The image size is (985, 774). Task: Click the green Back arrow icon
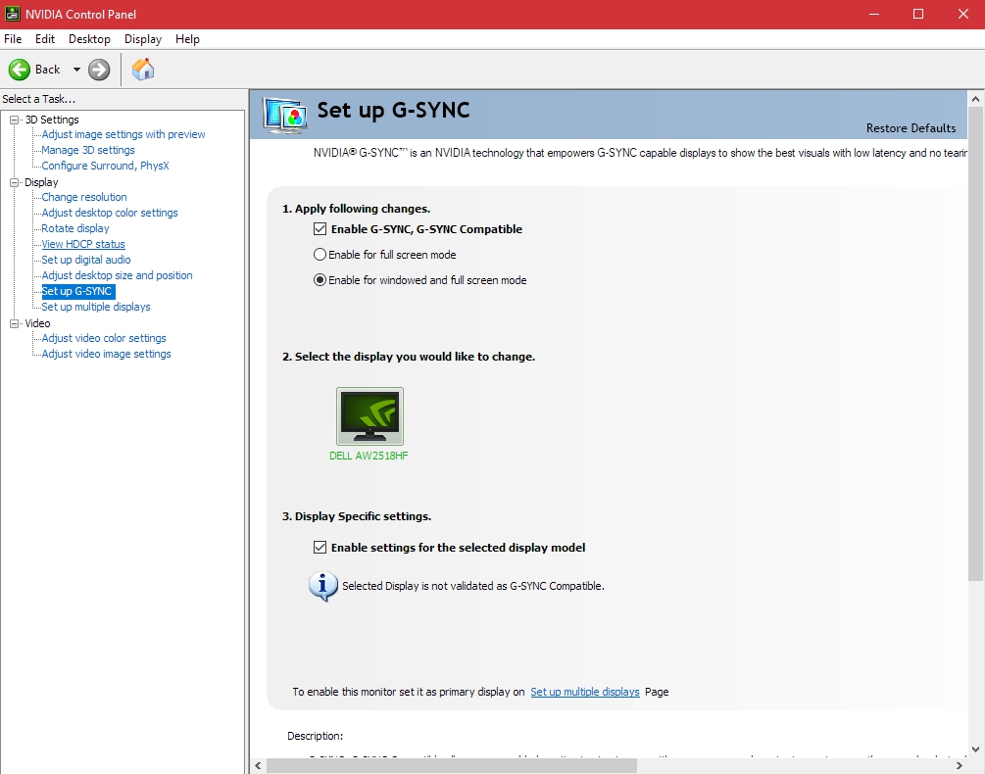click(20, 70)
